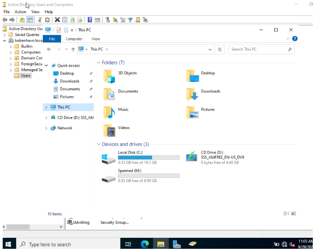The image size is (315, 251).
Task: Collapse the Folders (7) group
Action: tap(98, 62)
